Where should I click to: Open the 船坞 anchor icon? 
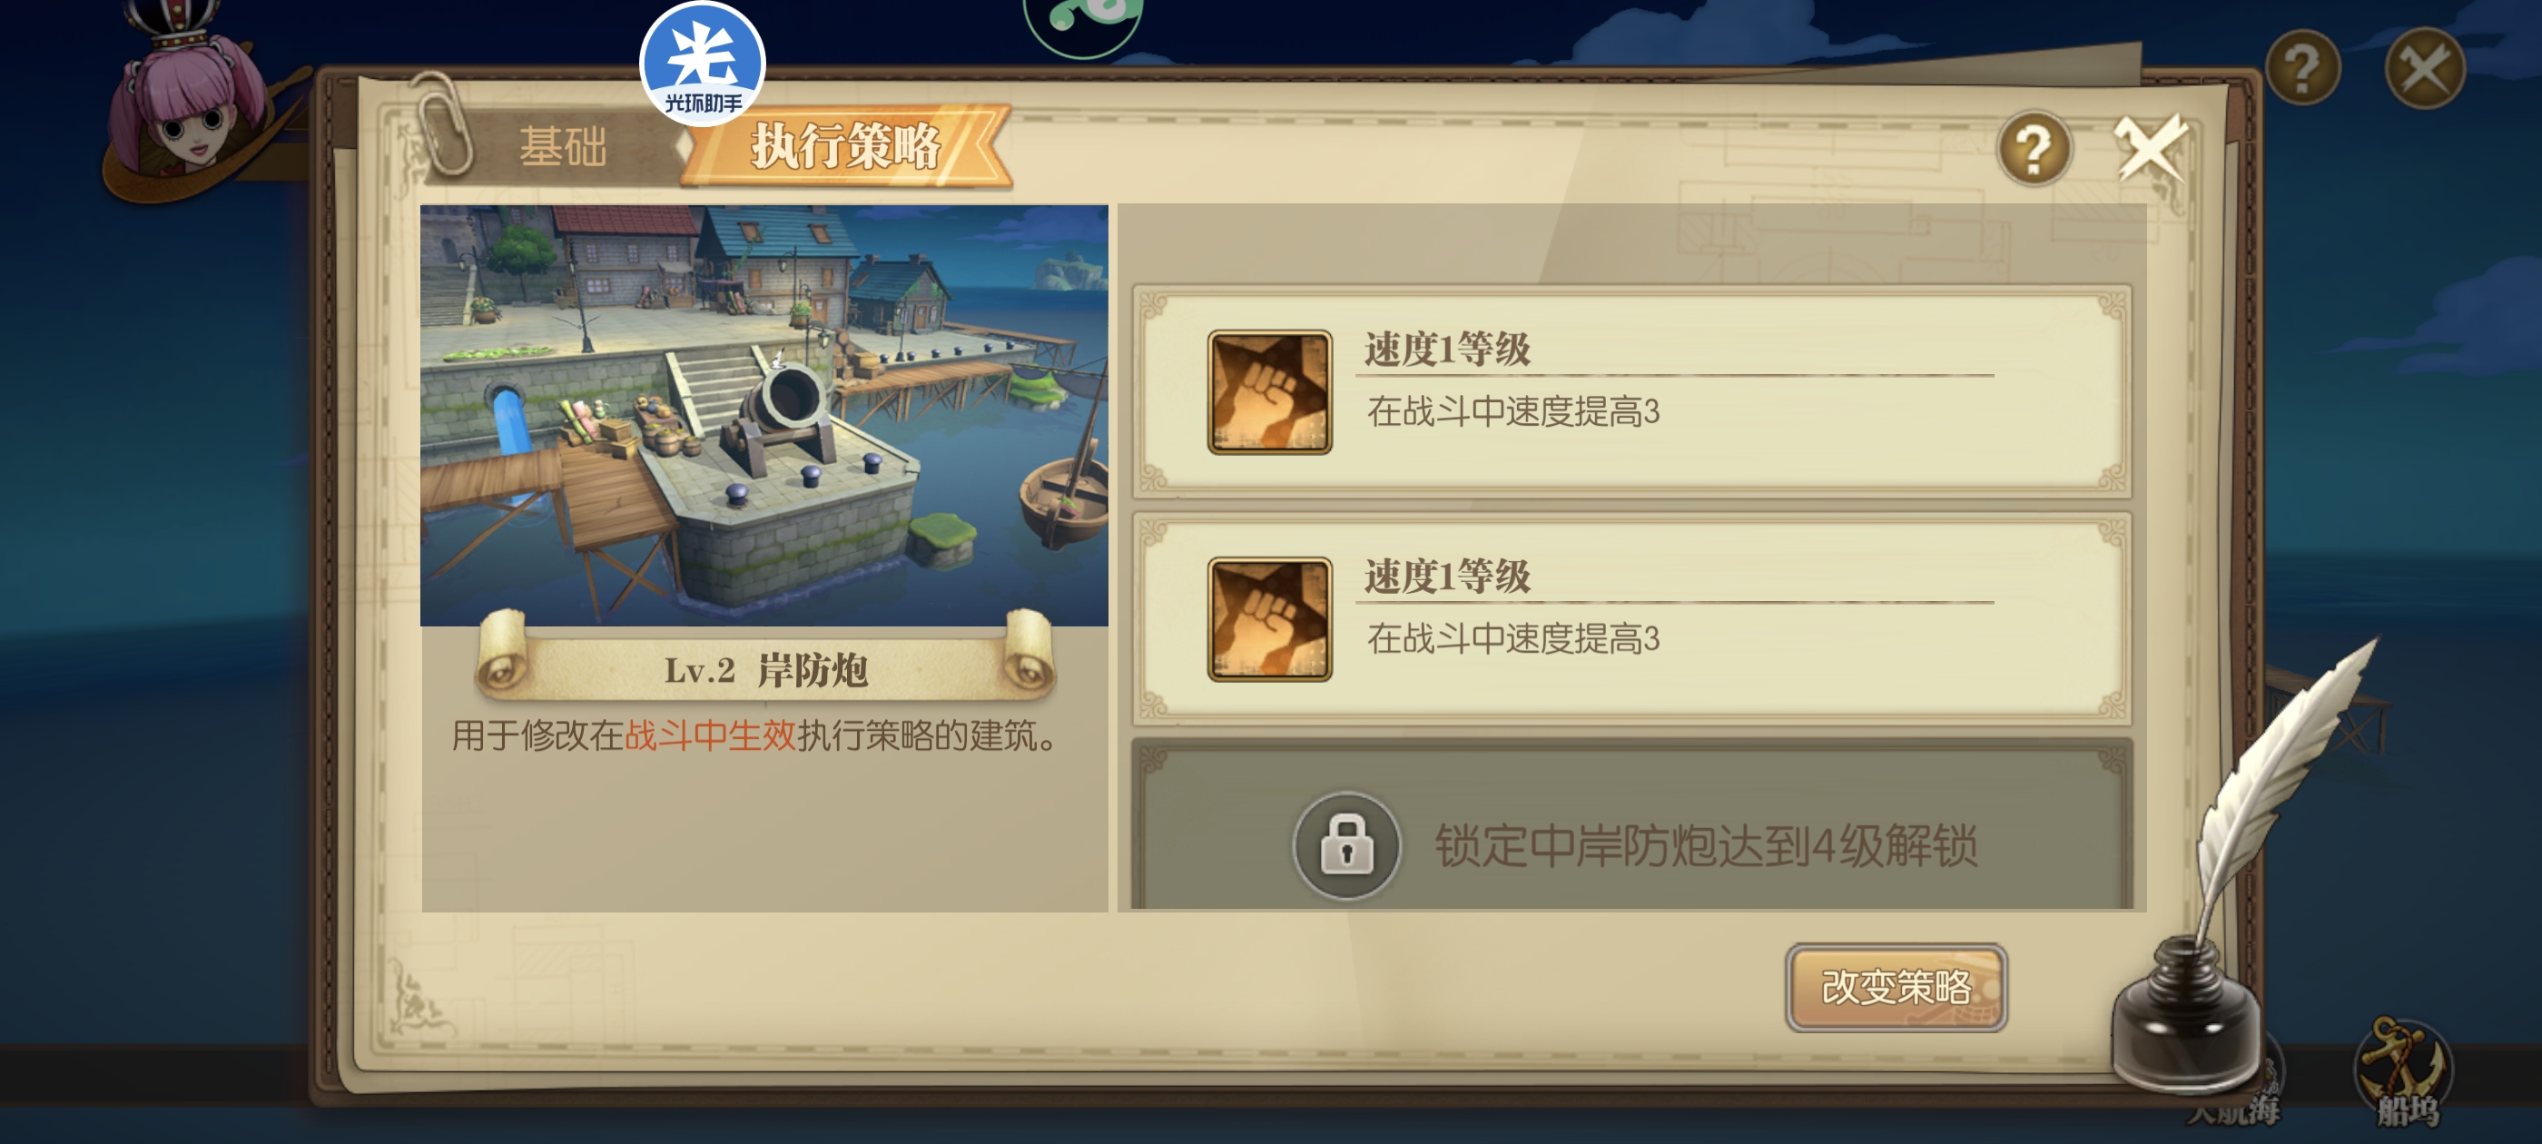click(x=2404, y=1072)
